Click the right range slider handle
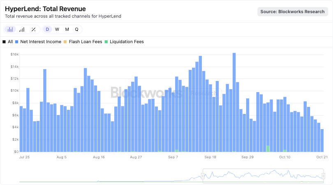The height and width of the screenshot is (185, 333). click(x=323, y=176)
